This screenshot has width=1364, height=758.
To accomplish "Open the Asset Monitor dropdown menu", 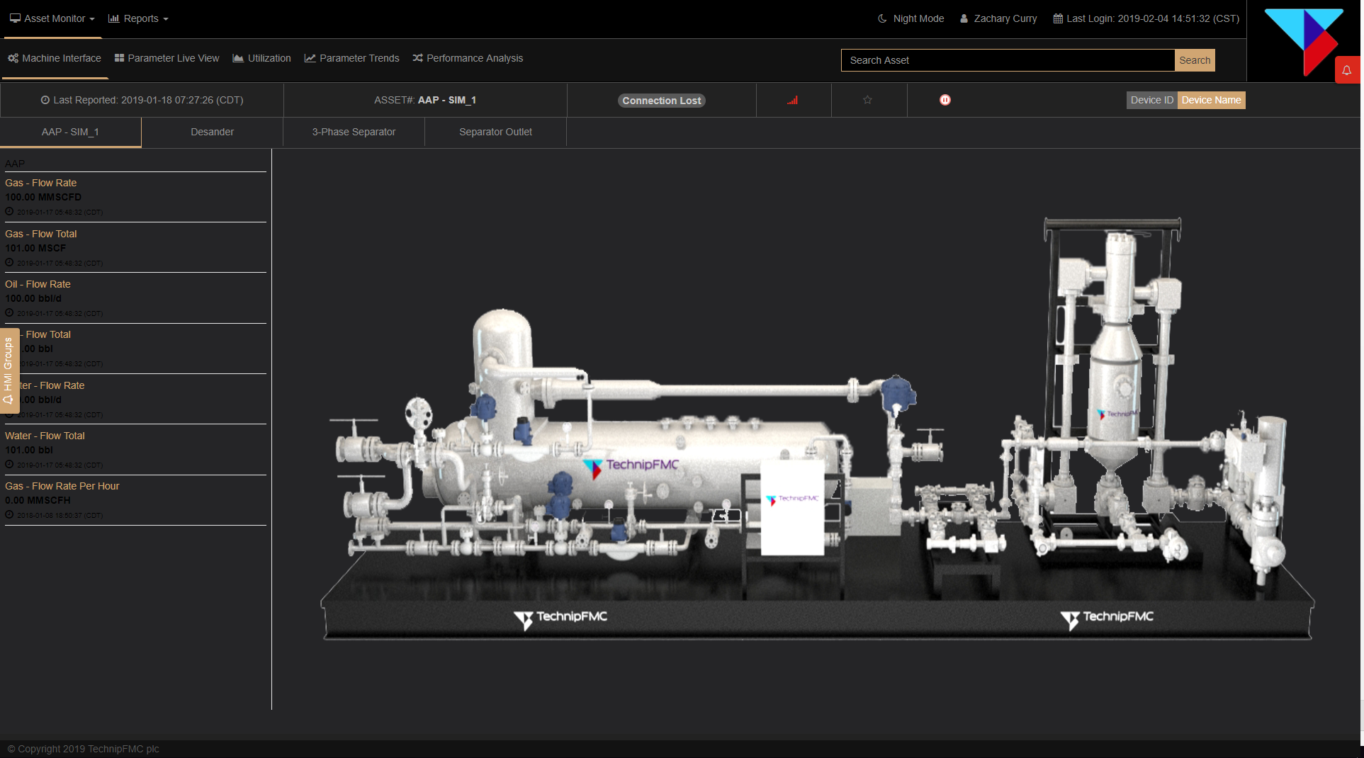I will tap(52, 18).
